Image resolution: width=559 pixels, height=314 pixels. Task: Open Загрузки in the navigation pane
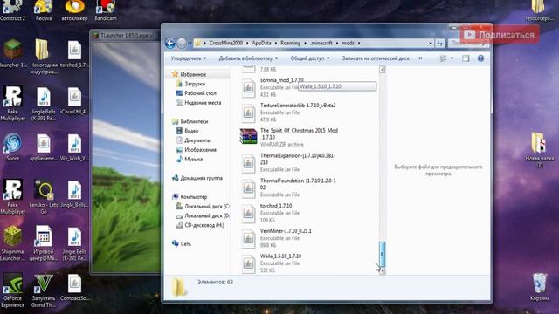pyautogui.click(x=194, y=84)
